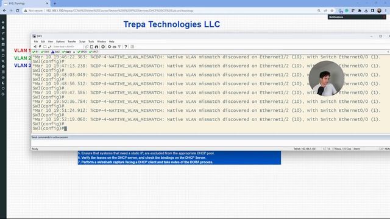Viewport: 390px width, 219px height.
Task: Open the Window menu in SecureCRT
Action: [x=101, y=41]
